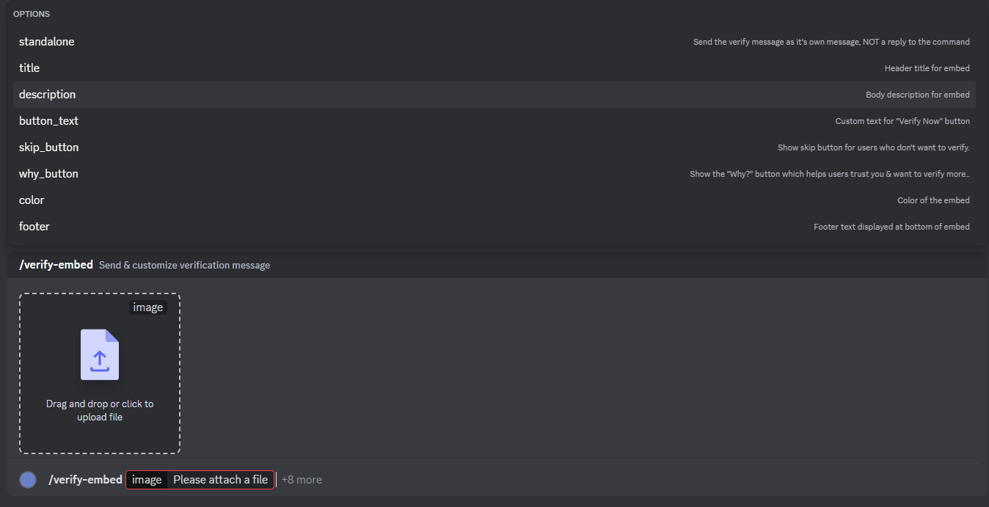Screen dimensions: 989x507
Task: Select the color option for the embed
Action: pos(32,200)
